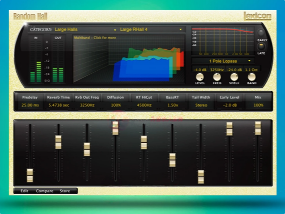The image size is (285, 214).
Task: Click the Lexicon logo
Action: tap(258, 16)
